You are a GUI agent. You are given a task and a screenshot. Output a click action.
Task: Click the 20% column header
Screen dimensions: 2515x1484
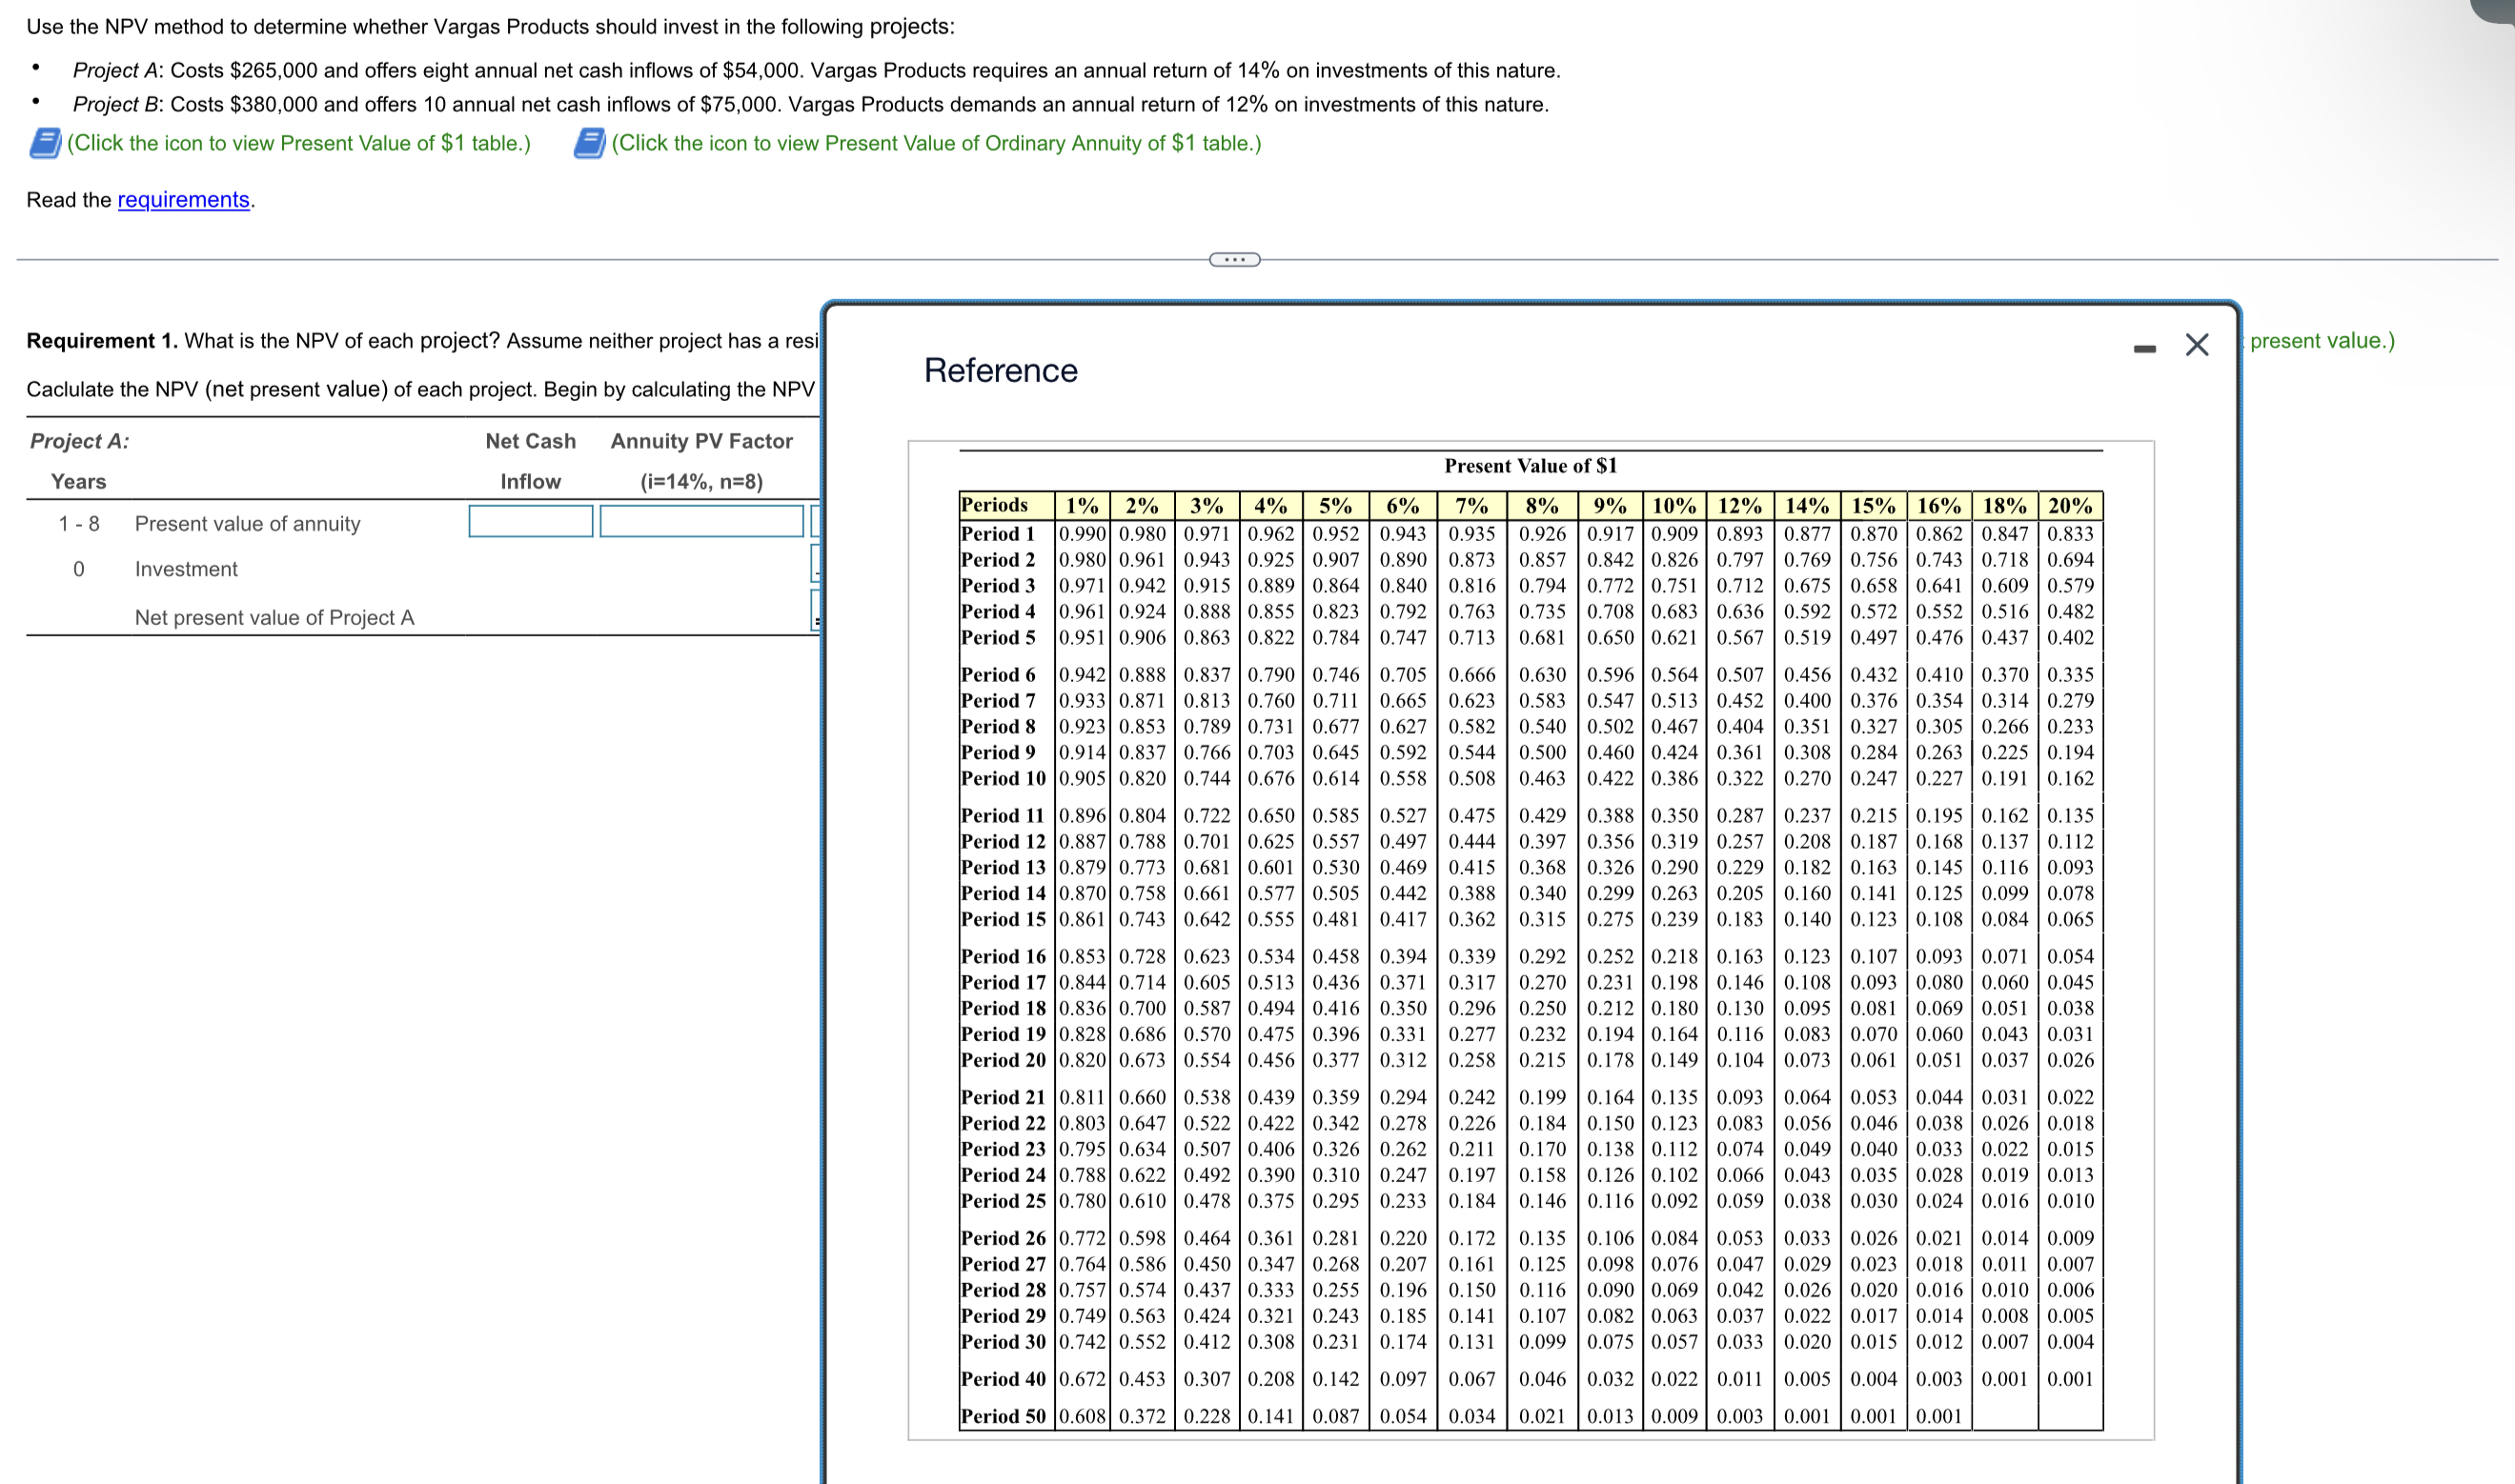point(2070,506)
